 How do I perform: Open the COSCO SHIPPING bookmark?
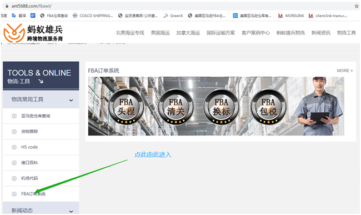93,16
